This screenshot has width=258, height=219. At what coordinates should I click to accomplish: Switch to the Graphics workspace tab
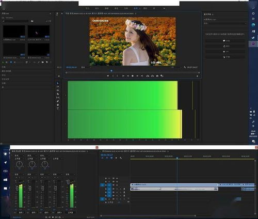pyautogui.click(x=146, y=8)
